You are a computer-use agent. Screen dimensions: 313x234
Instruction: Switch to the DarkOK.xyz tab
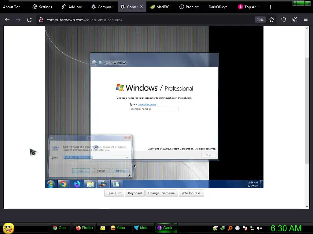pyautogui.click(x=218, y=7)
